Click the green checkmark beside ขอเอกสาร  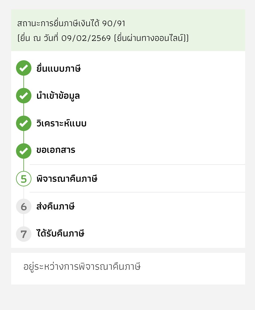point(24,151)
